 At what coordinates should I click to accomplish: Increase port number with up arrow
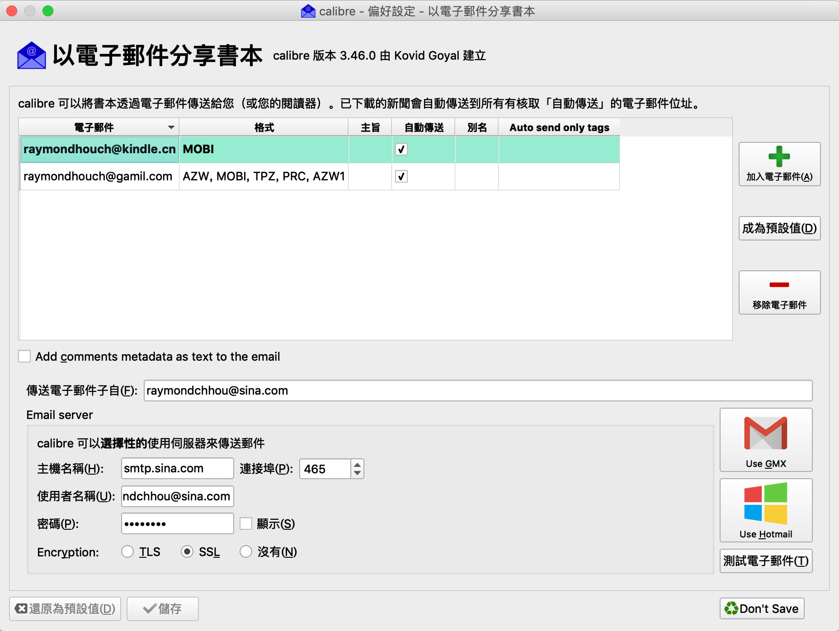click(x=357, y=464)
